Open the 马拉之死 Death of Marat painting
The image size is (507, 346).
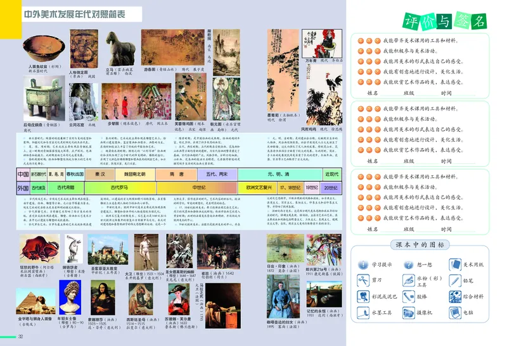tap(223, 306)
